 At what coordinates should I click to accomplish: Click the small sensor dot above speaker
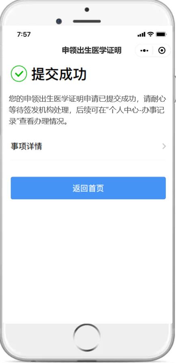[87, 10]
